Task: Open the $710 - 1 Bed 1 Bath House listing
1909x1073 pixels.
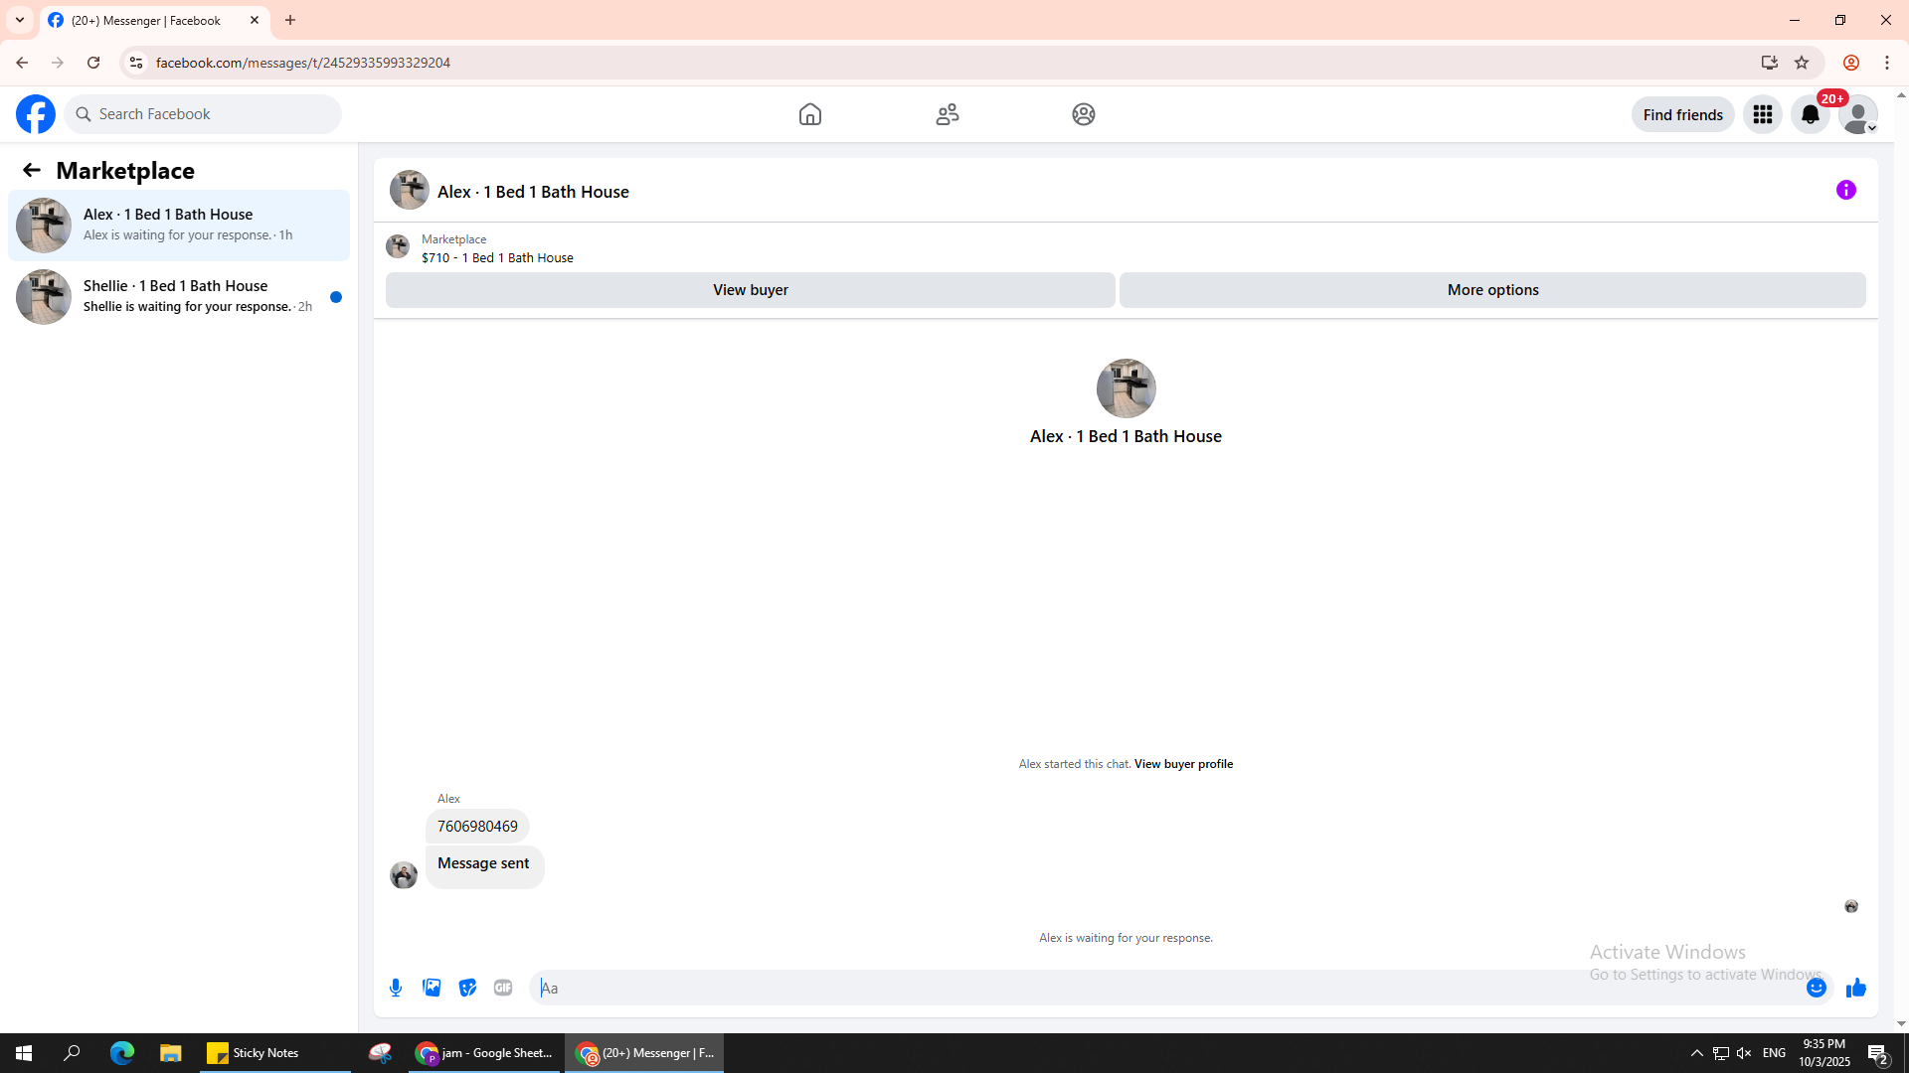Action: (497, 257)
